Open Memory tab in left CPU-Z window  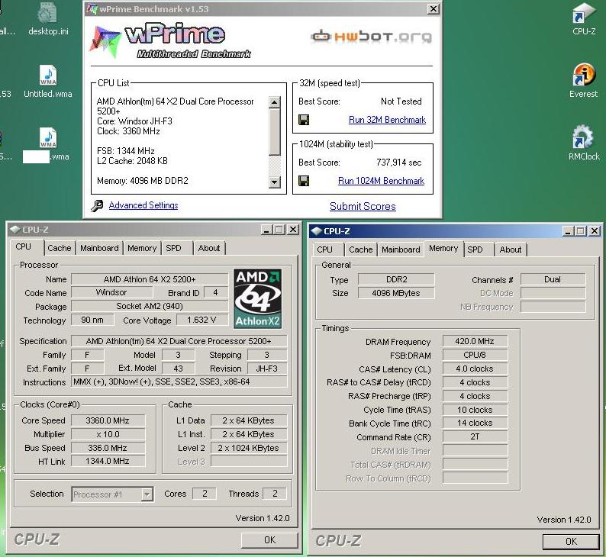[x=142, y=248]
